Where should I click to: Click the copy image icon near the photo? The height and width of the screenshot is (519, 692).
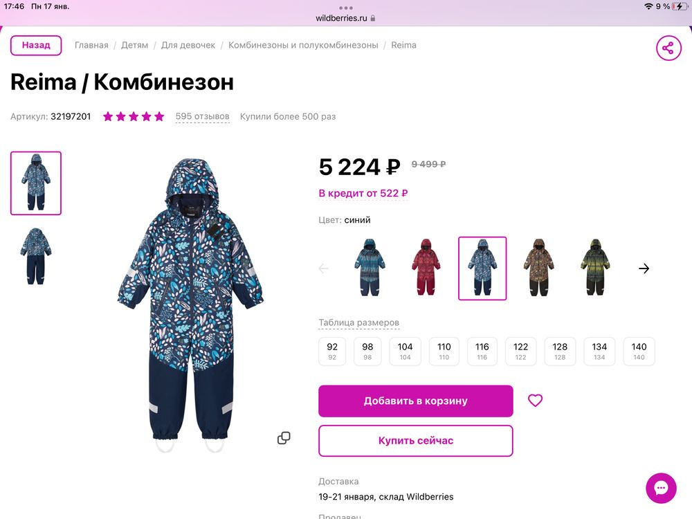pos(284,437)
